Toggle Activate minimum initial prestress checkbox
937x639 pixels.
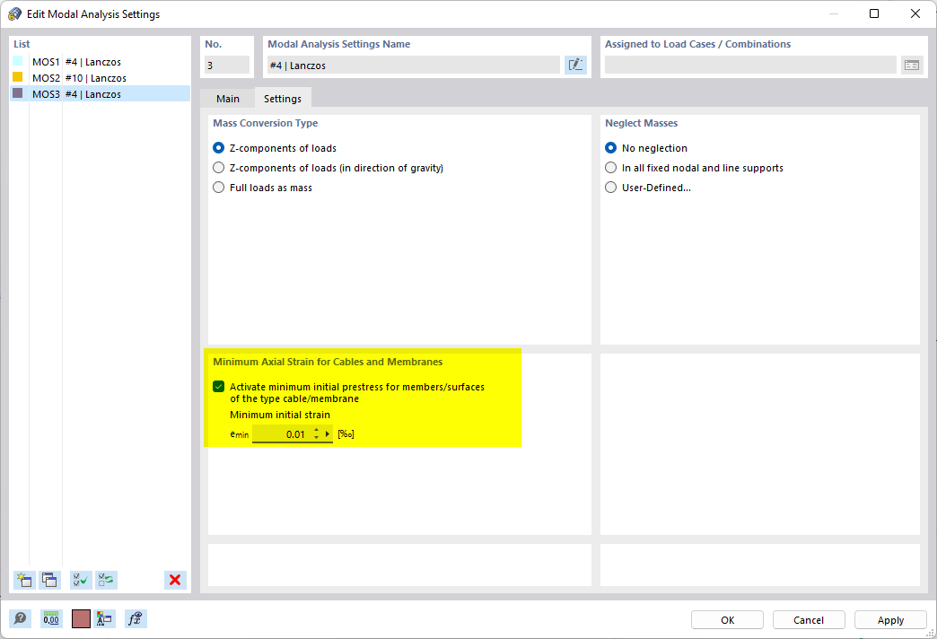pos(219,387)
